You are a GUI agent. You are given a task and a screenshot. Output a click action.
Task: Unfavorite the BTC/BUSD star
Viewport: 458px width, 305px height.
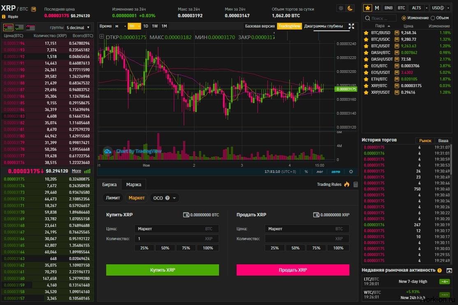pyautogui.click(x=366, y=33)
